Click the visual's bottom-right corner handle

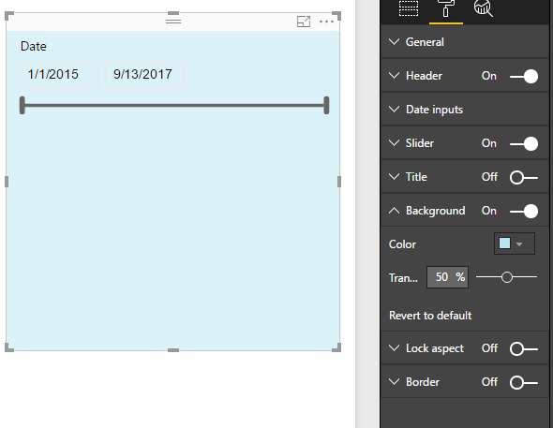coord(336,347)
